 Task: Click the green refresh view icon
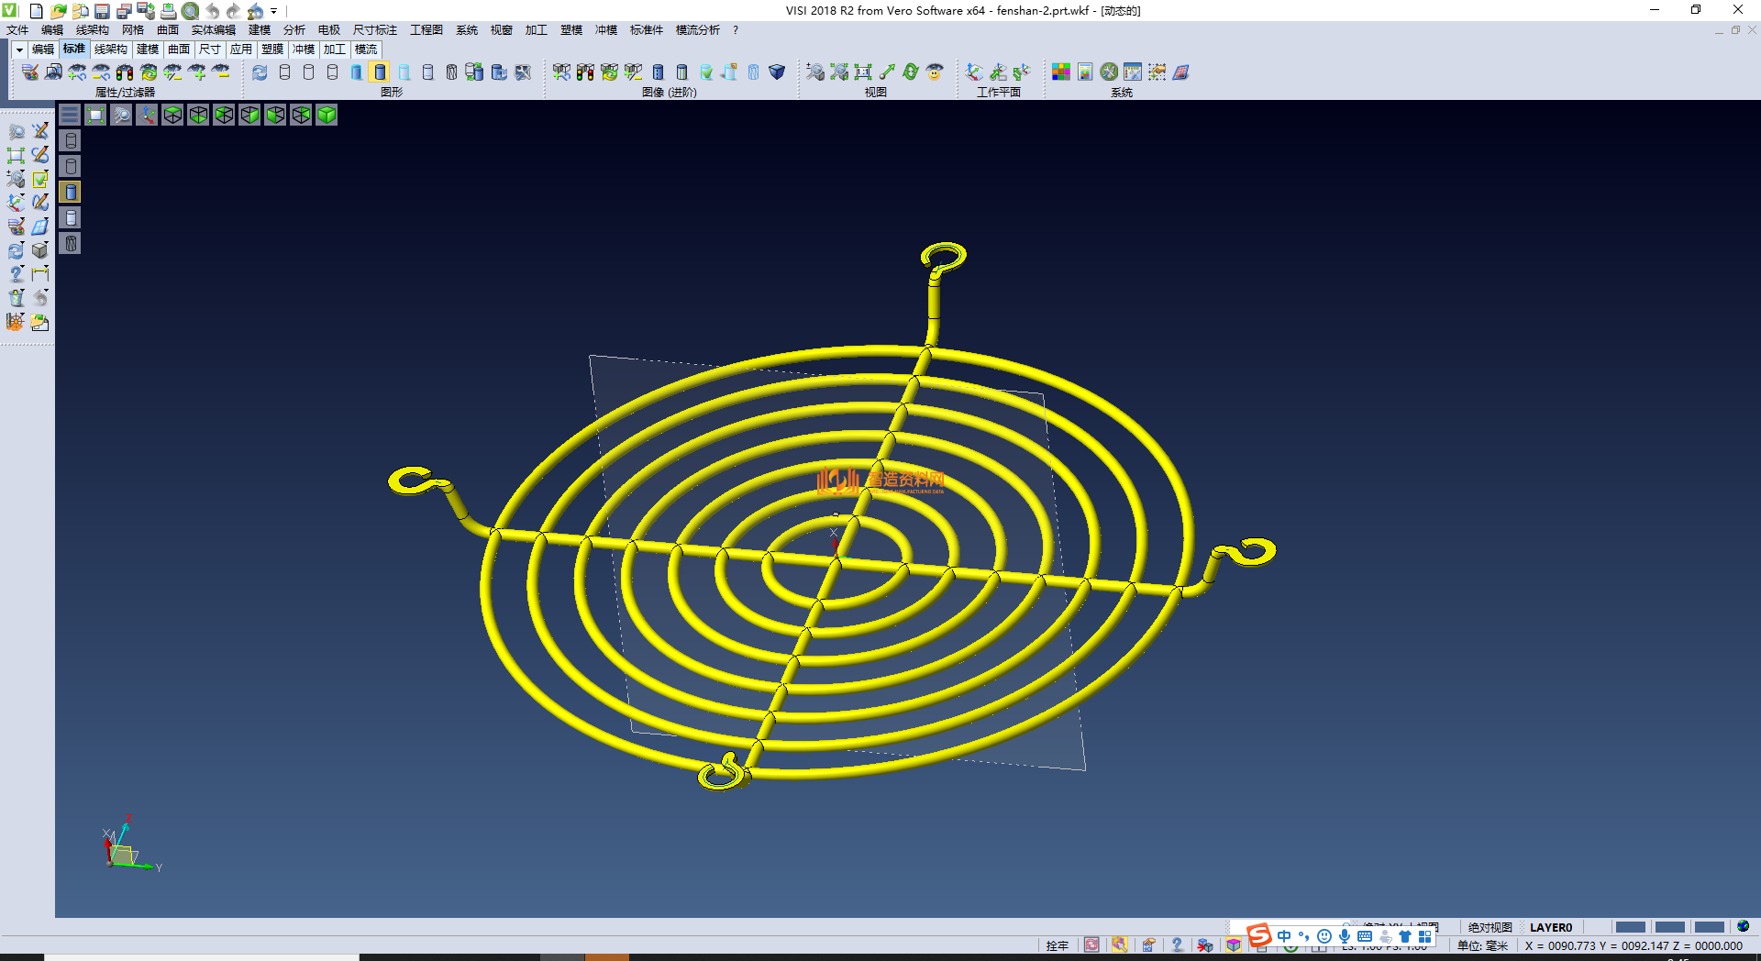click(x=911, y=72)
